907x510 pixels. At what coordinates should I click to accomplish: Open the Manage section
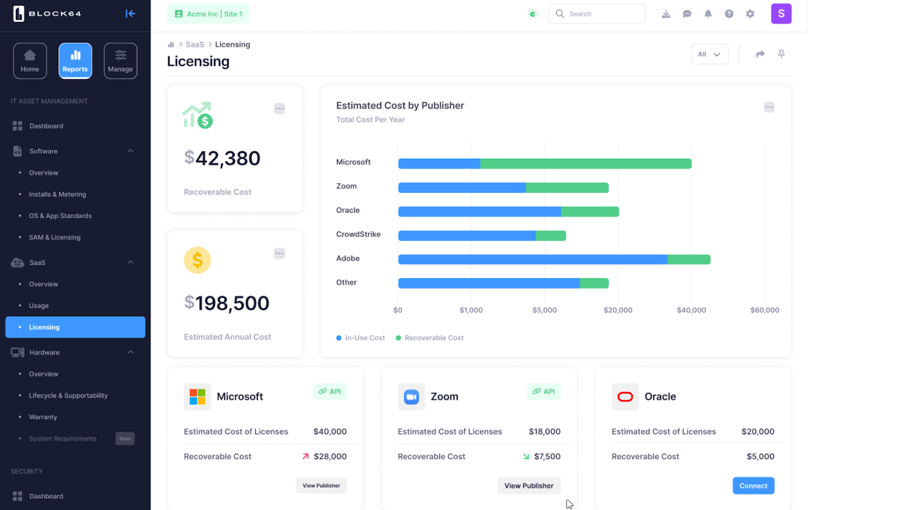(120, 61)
